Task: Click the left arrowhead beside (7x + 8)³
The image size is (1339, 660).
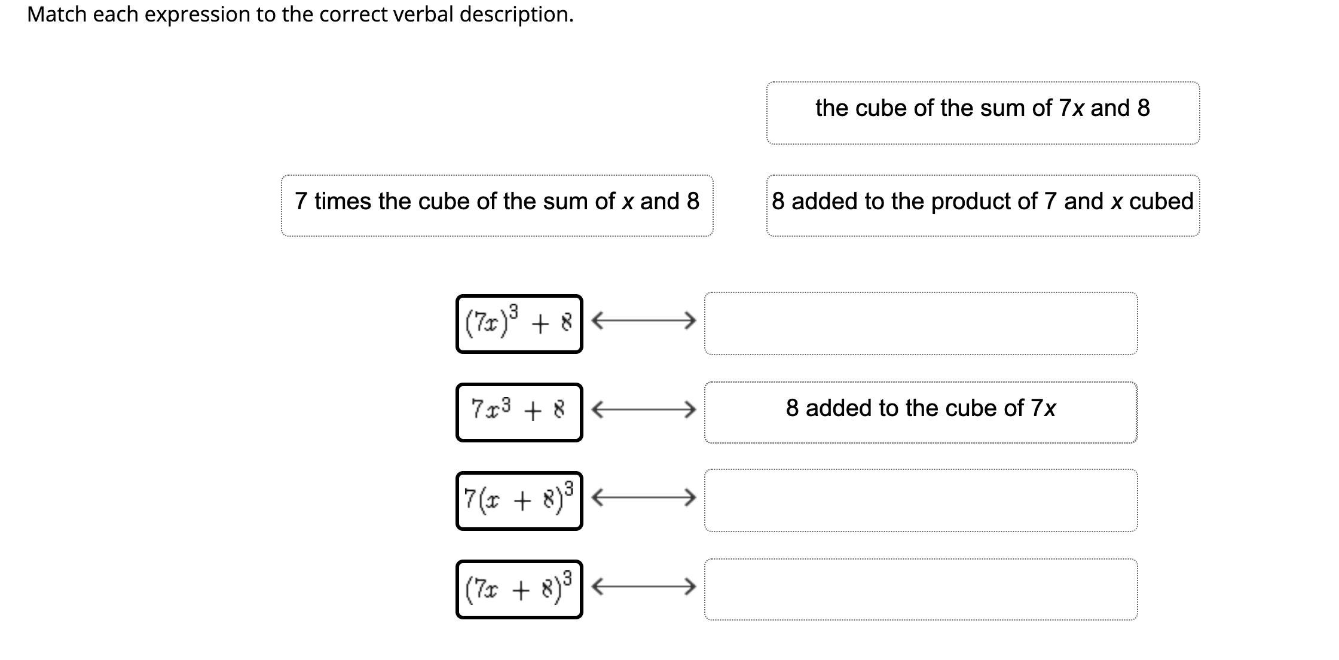Action: tap(597, 586)
